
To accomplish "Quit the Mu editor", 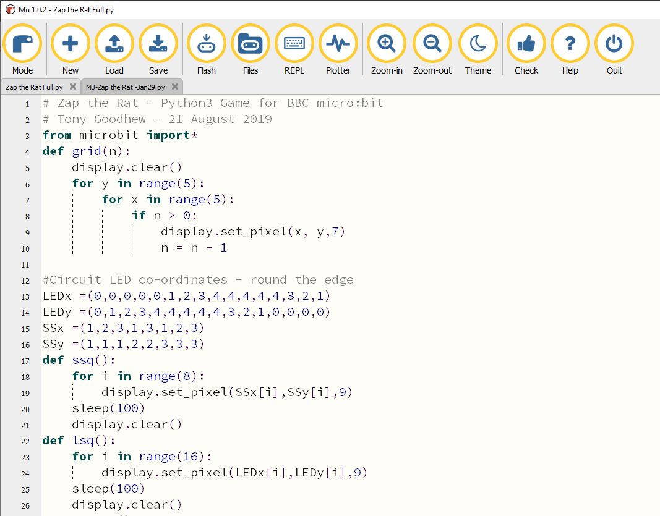I will click(614, 44).
